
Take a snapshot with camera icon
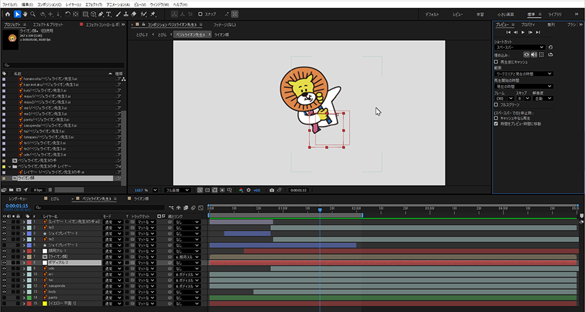271,190
